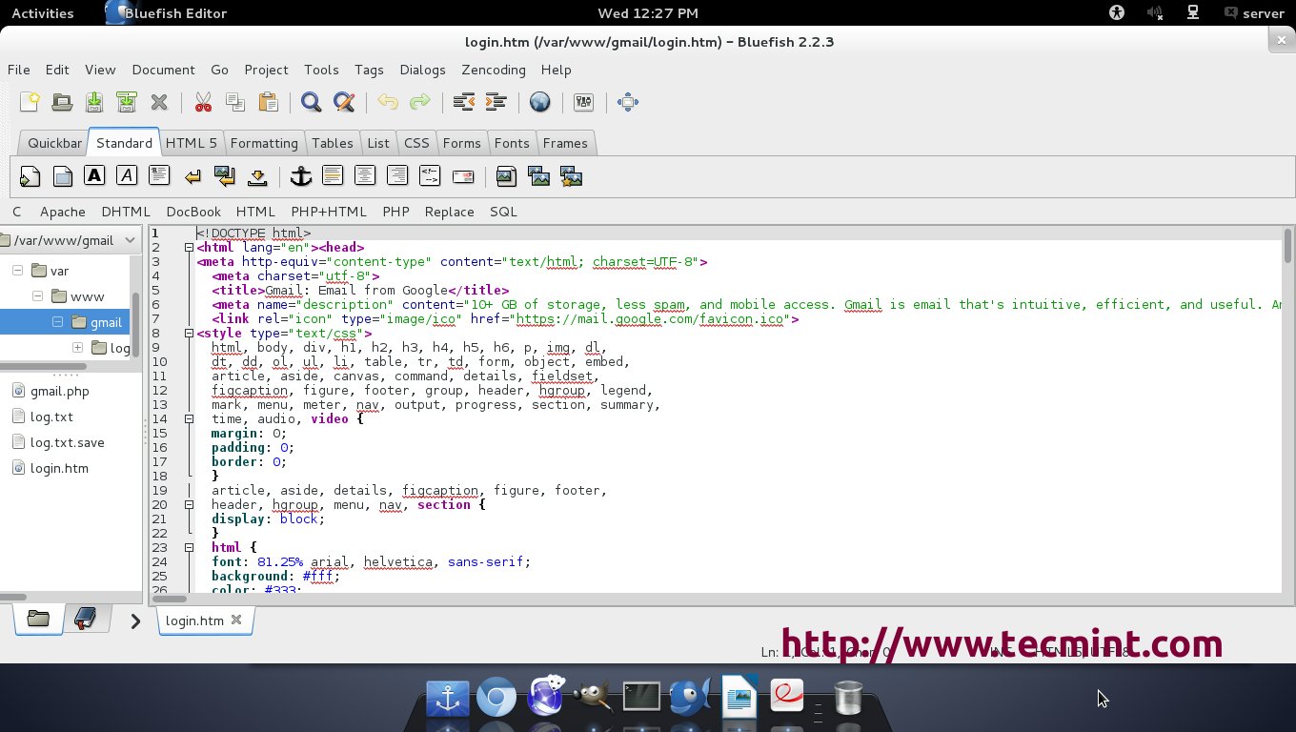
Task: Click the scissors Cut icon
Action: coord(202,102)
